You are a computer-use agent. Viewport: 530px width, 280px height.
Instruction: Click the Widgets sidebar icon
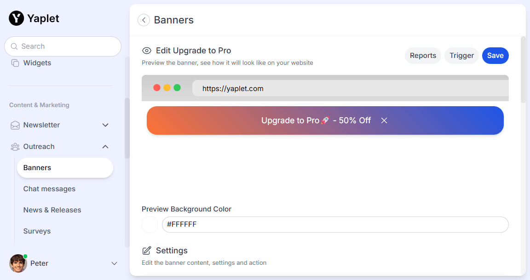click(x=15, y=63)
